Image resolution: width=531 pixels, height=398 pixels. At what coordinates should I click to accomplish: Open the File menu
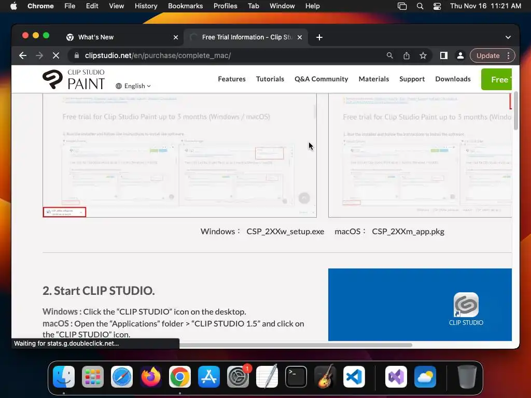pyautogui.click(x=70, y=6)
